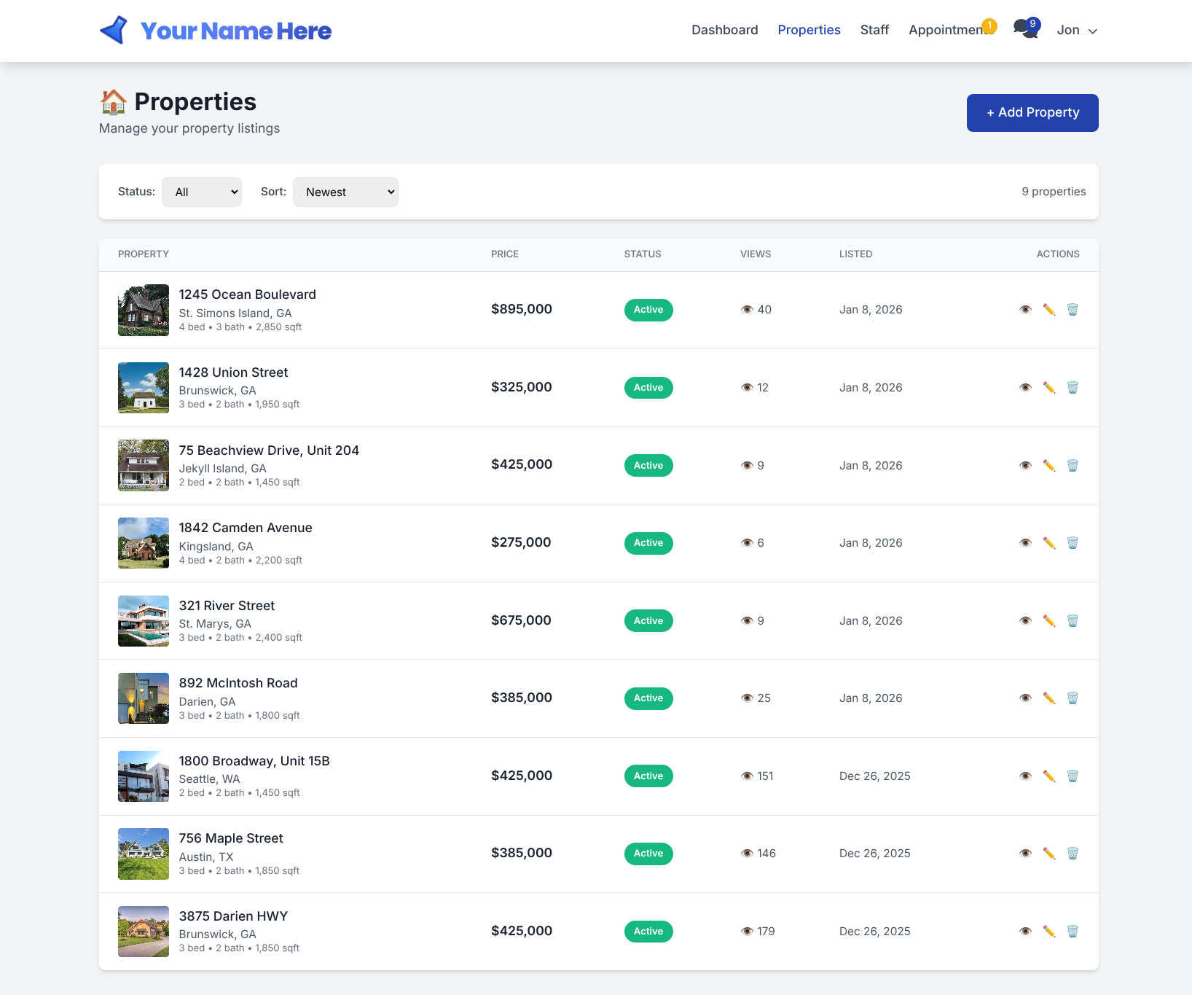This screenshot has height=995, width=1192.
Task: Preview 1245 Ocean Boulevard using the eye icon
Action: [1026, 309]
